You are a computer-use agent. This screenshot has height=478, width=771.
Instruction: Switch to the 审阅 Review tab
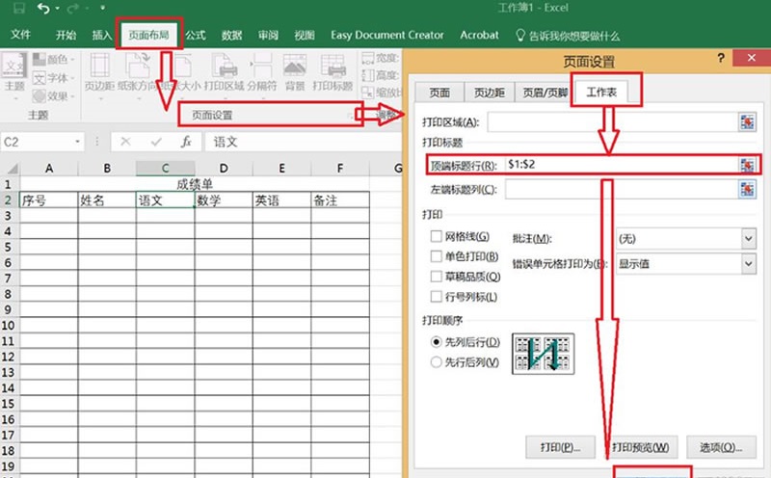pyautogui.click(x=268, y=35)
